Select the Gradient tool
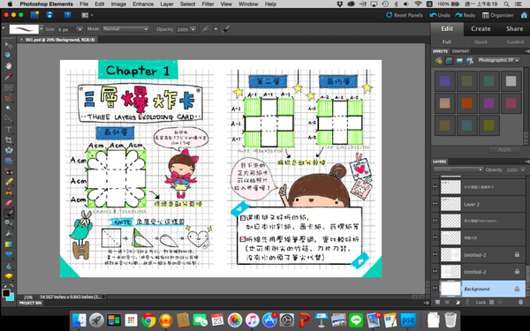Image resolution: width=530 pixels, height=331 pixels. point(9,244)
